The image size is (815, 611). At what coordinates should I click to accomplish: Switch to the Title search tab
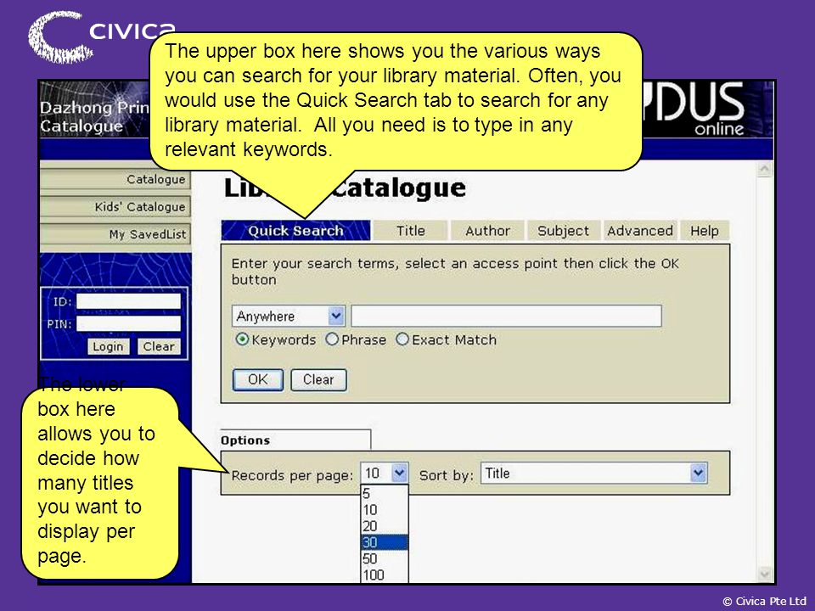point(411,231)
